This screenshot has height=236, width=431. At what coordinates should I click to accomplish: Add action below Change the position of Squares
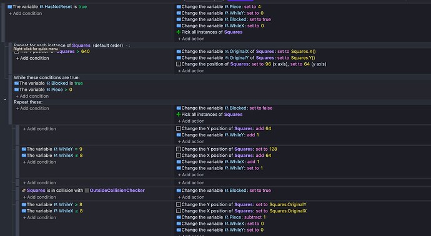coord(191,71)
